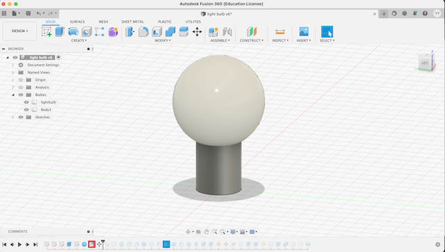Select the Hole tool icon
445x252 pixels.
click(x=86, y=31)
